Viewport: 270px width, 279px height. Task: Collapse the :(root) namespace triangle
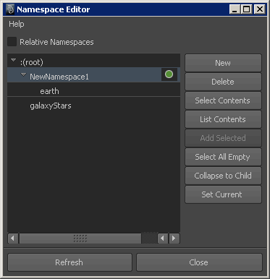tap(14, 60)
